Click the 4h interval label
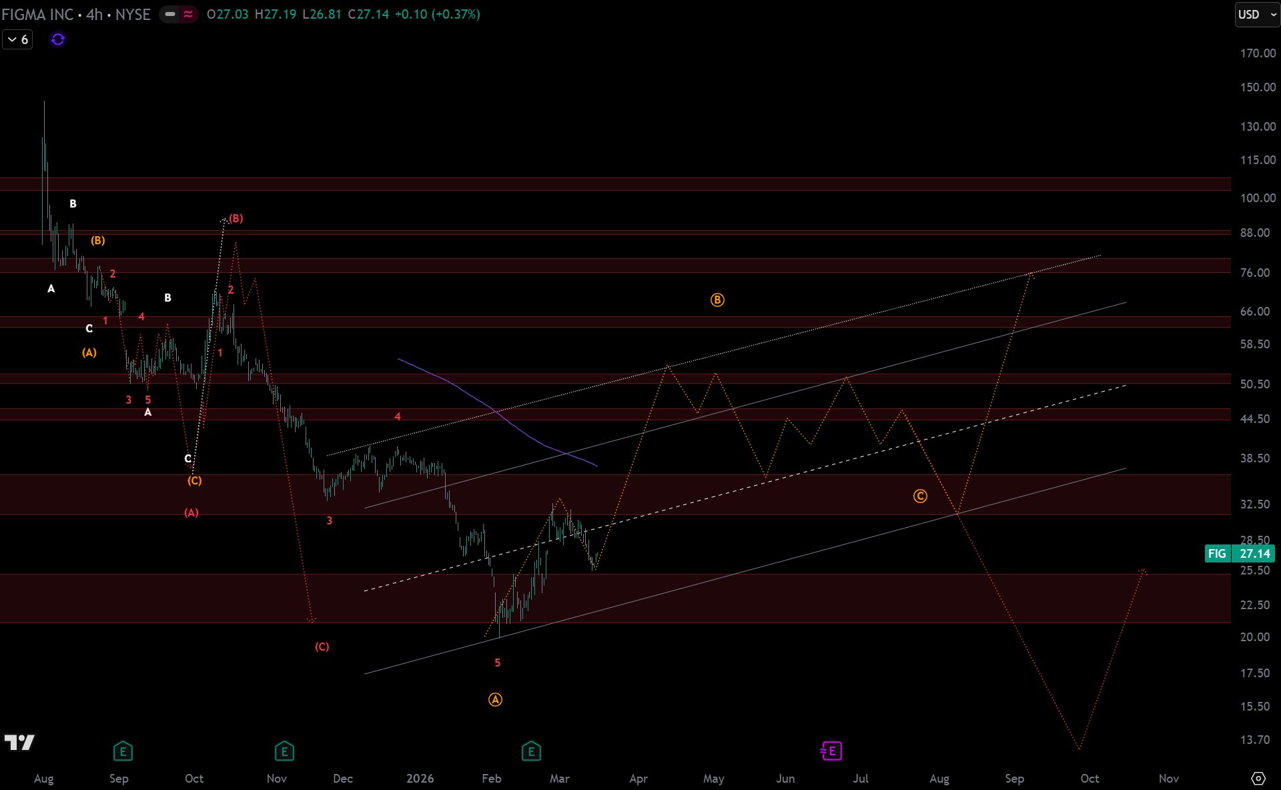Screen dimensions: 1281x790 [94, 14]
